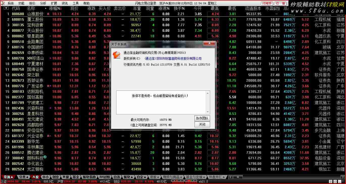Switch to the 中小 tab
Image resolution: width=346 pixels, height=184 pixels.
click(45, 177)
